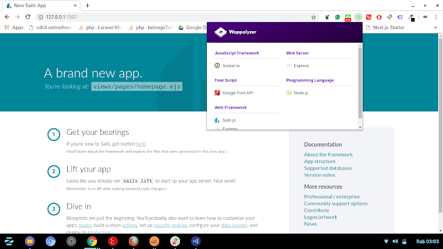Click the 'Supported databases' link
This screenshot has width=443, height=249.
327,168
